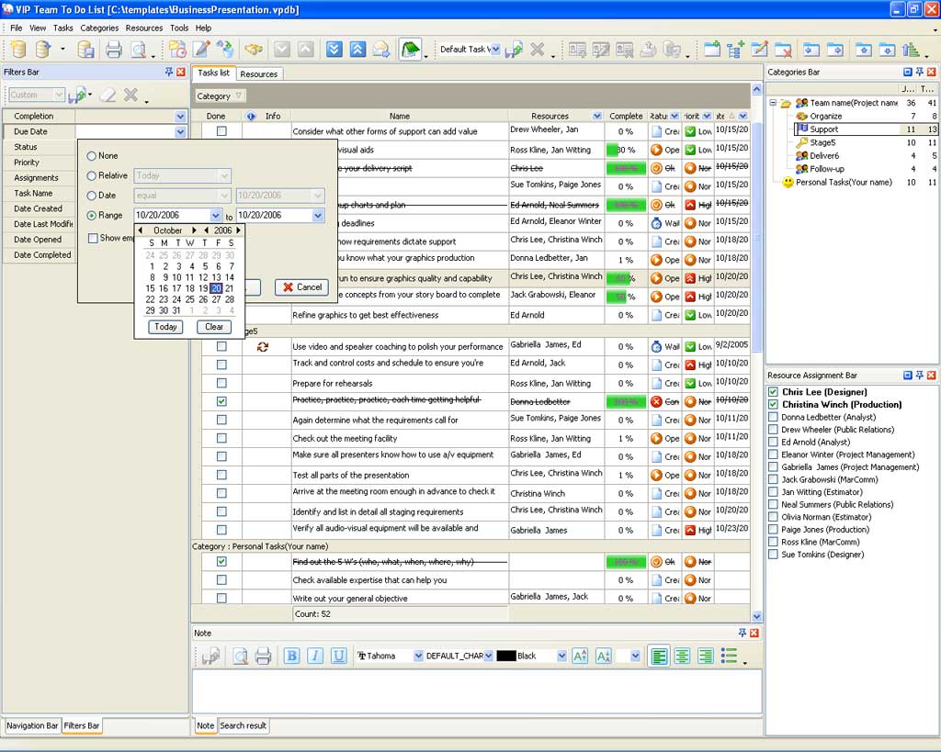This screenshot has height=752, width=941.
Task: Uncheck Chris Lee (Designer) resource
Action: coord(774,392)
